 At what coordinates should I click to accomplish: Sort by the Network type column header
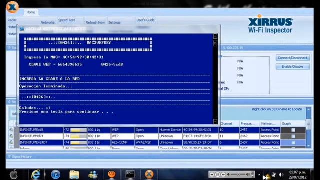[x=270, y=124]
